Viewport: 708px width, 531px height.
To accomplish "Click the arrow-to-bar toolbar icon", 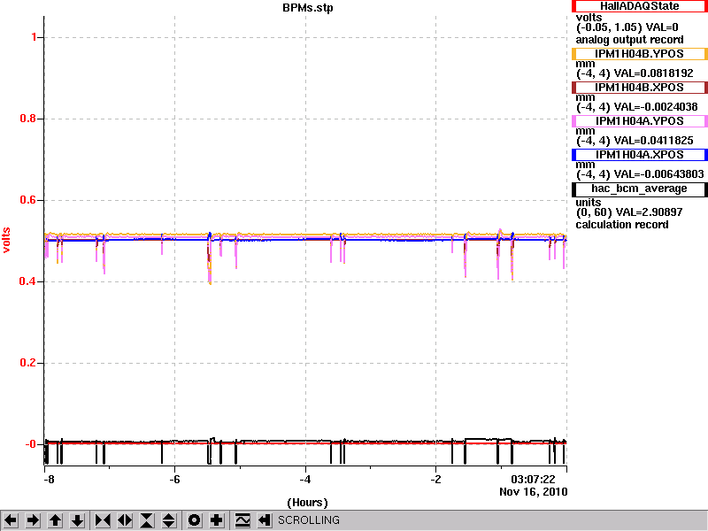I will pyautogui.click(x=265, y=520).
